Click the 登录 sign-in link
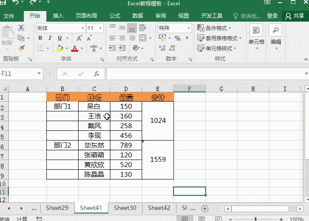 click(x=272, y=16)
